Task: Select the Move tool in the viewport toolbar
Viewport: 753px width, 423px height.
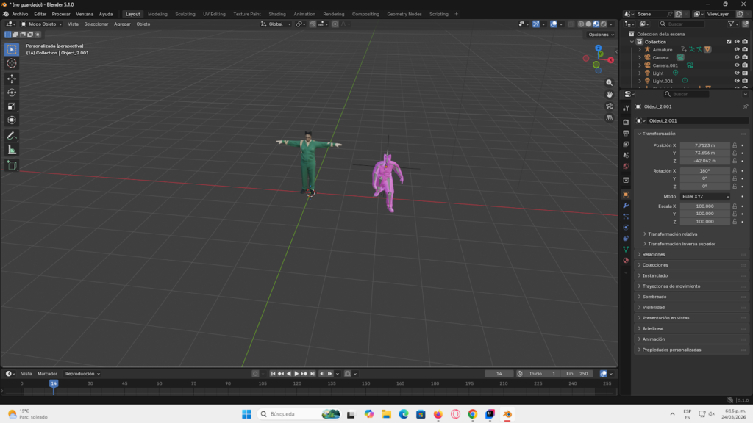Action: point(11,78)
